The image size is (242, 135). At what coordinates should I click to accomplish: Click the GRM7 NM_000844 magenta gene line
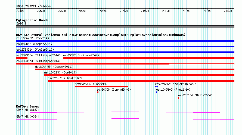click(125, 119)
